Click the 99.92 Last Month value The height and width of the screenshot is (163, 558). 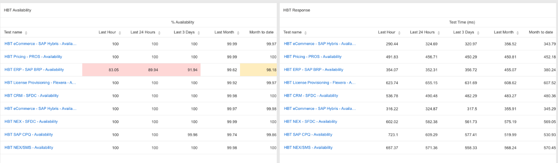pos(232,83)
